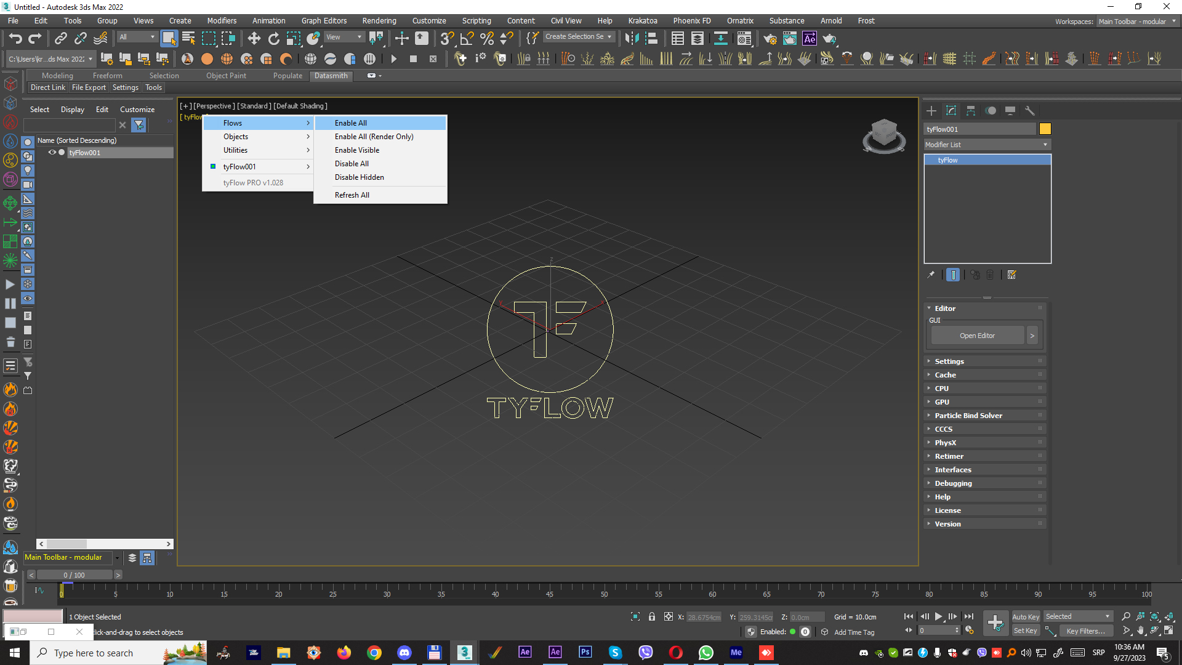Switch to the Modify command panel
Screen dimensions: 1182x665
pos(951,111)
